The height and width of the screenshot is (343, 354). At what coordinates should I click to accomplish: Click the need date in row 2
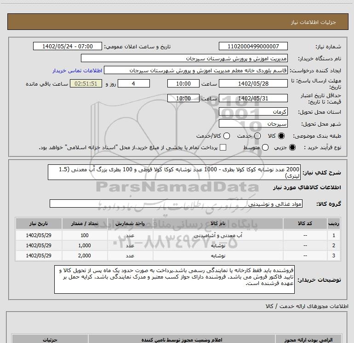(39, 245)
